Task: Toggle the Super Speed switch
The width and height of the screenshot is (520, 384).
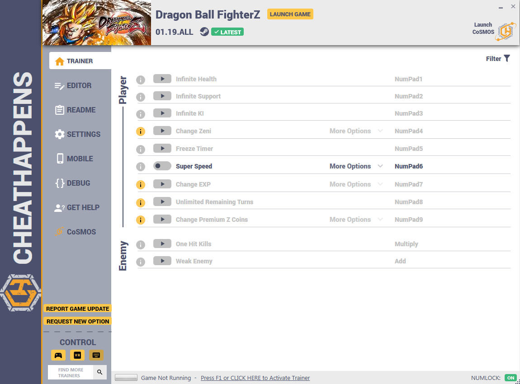Action: [x=162, y=166]
